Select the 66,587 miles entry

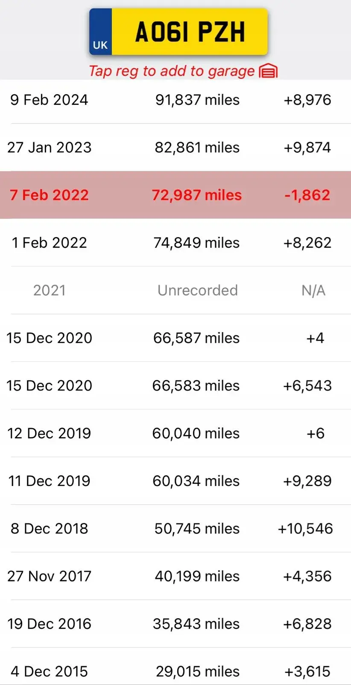(196, 338)
